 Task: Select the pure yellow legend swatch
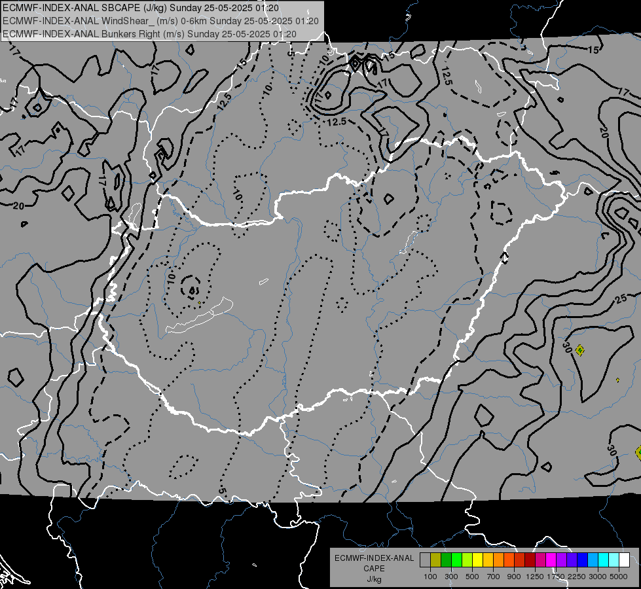[x=477, y=560]
